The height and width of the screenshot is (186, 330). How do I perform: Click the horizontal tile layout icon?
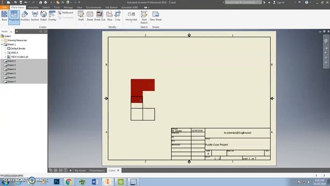61,170
